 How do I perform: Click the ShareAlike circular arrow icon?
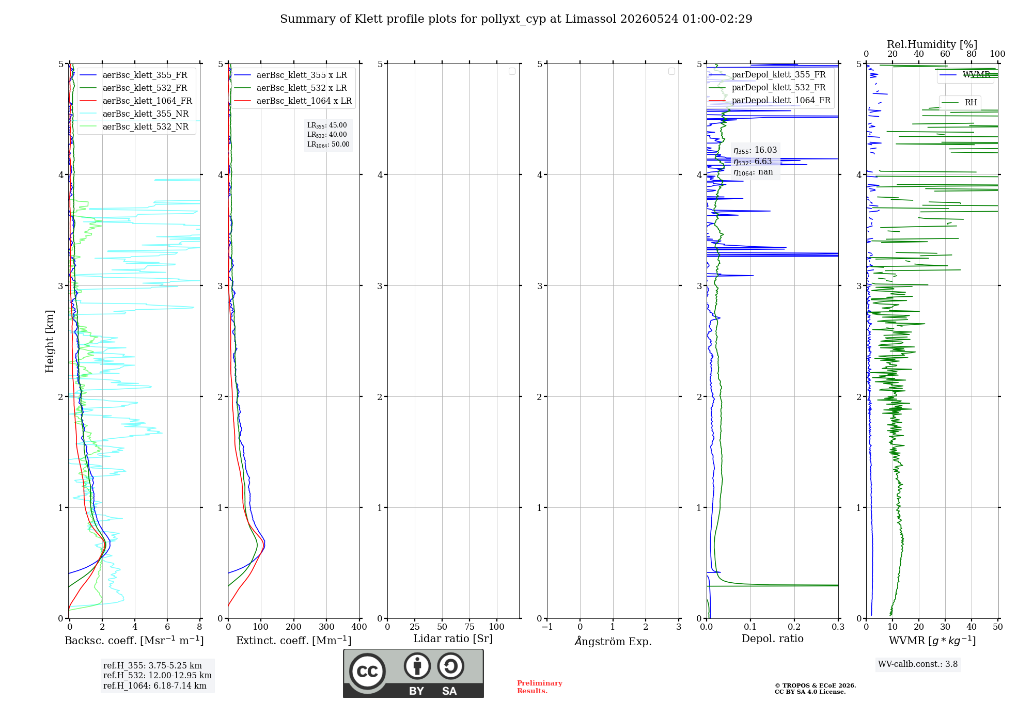click(x=450, y=666)
